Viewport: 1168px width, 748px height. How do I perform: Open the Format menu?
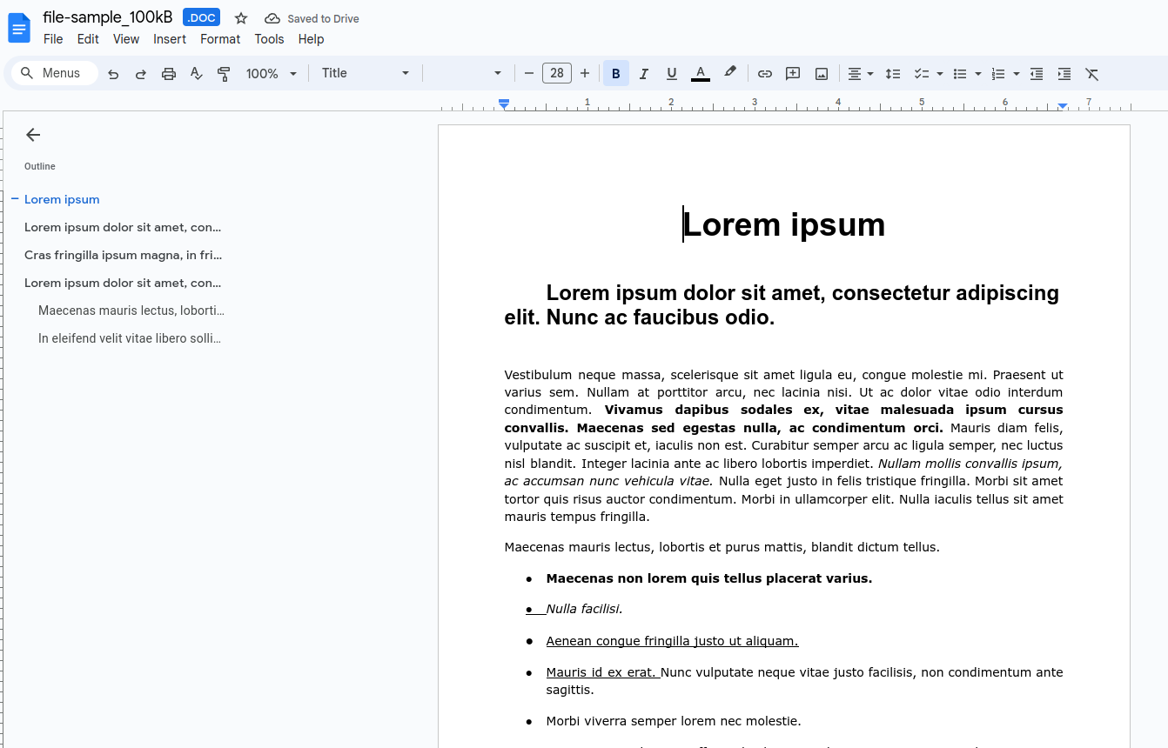(220, 39)
